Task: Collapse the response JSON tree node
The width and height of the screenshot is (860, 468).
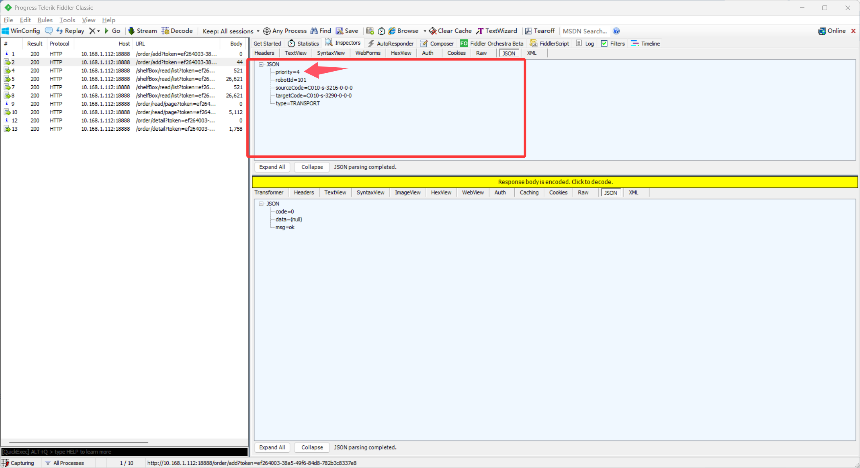Action: coord(261,204)
